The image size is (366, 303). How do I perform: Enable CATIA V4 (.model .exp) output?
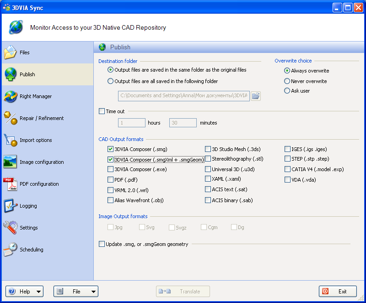click(288, 169)
